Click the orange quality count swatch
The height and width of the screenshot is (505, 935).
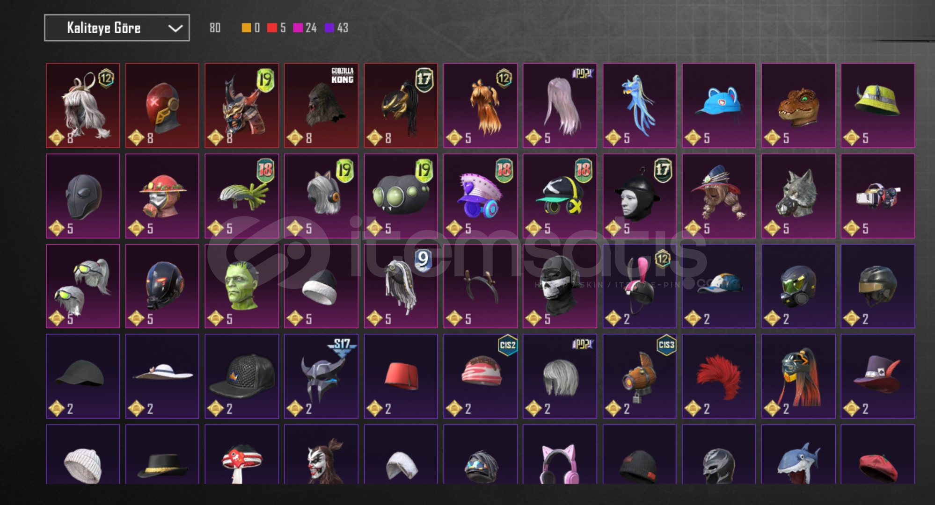coord(246,28)
